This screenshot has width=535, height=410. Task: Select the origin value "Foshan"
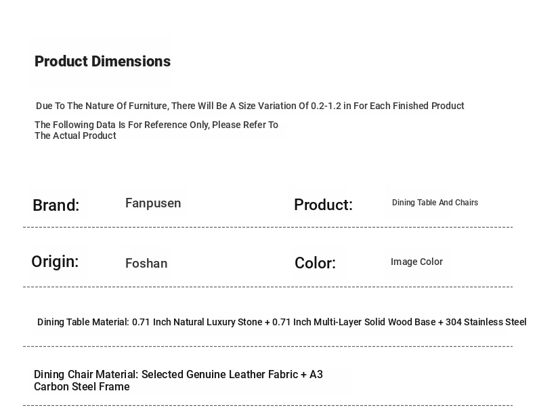(146, 264)
